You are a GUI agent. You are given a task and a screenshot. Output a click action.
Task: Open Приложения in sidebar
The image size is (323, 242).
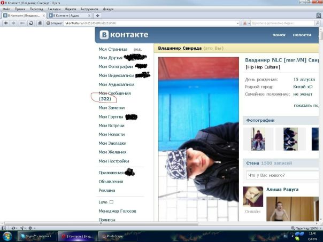point(111,173)
